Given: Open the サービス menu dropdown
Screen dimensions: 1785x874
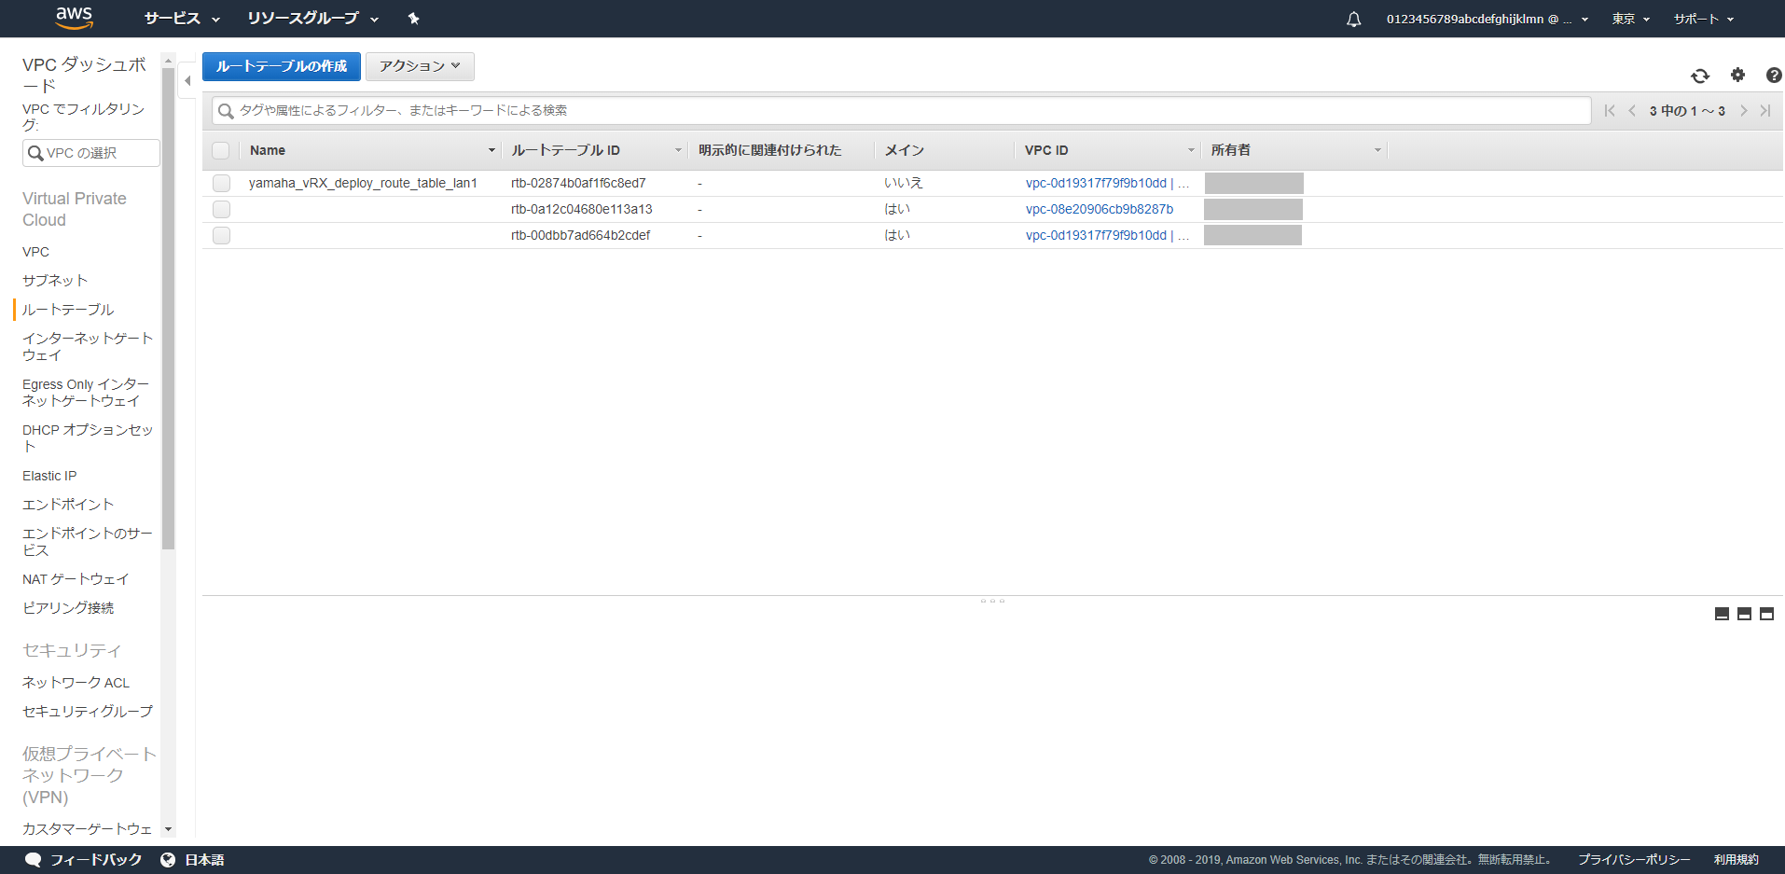Looking at the screenshot, I should pos(182,19).
